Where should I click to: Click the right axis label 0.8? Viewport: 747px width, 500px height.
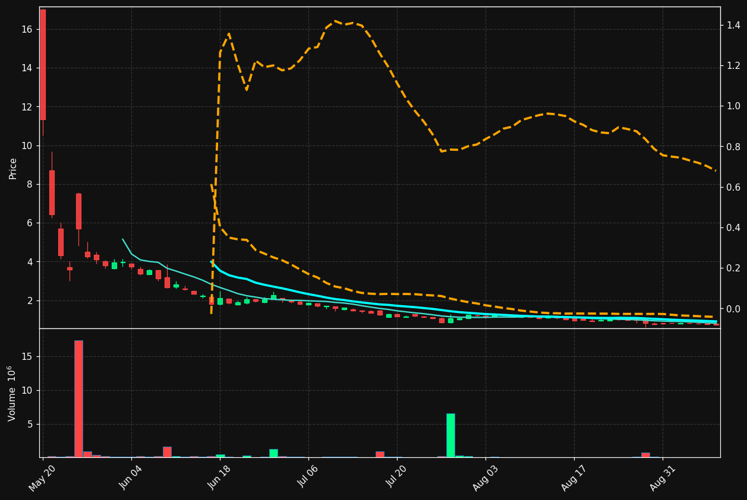733,147
